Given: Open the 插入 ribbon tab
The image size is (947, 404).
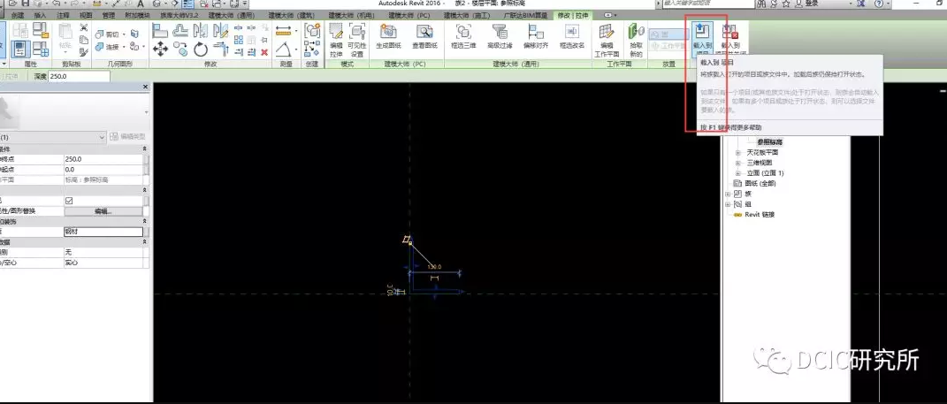Looking at the screenshot, I should 40,15.
